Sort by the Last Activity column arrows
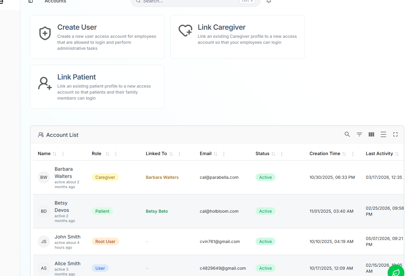This screenshot has height=276, width=414. pyautogui.click(x=397, y=154)
